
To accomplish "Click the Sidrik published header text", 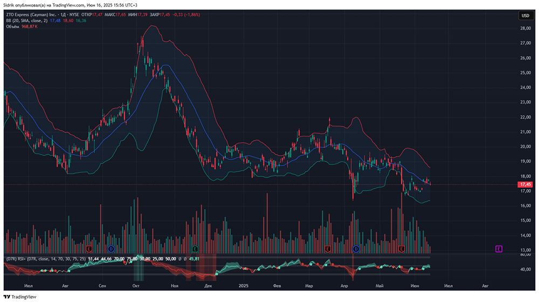I will [x=70, y=5].
